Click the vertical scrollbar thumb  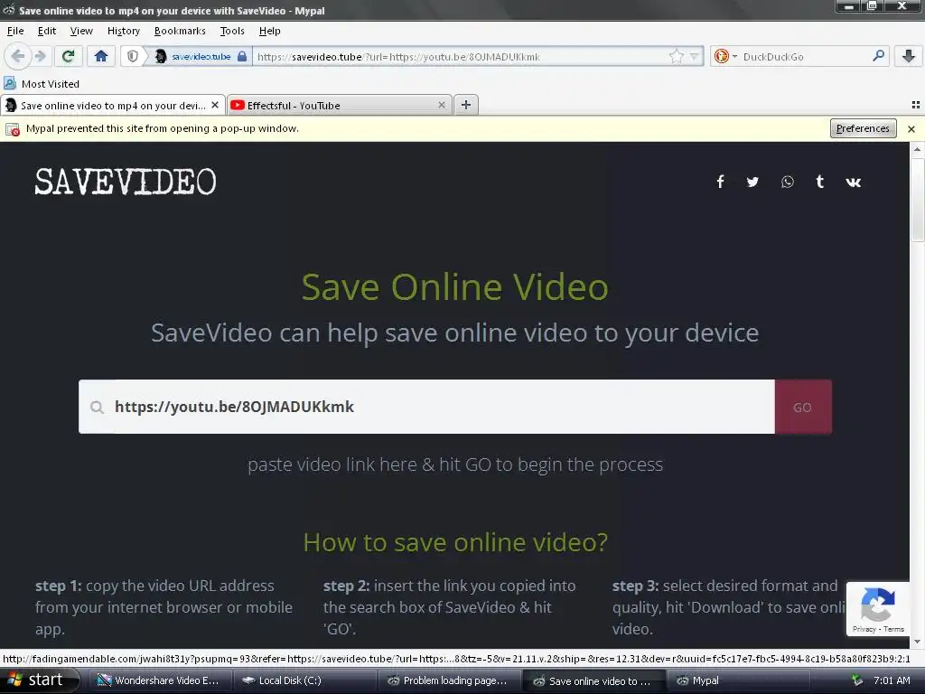tap(917, 198)
